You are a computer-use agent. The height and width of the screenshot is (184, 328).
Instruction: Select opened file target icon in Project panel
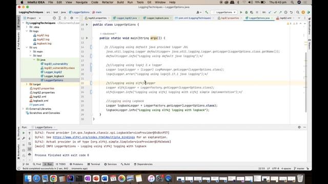tap(54, 18)
